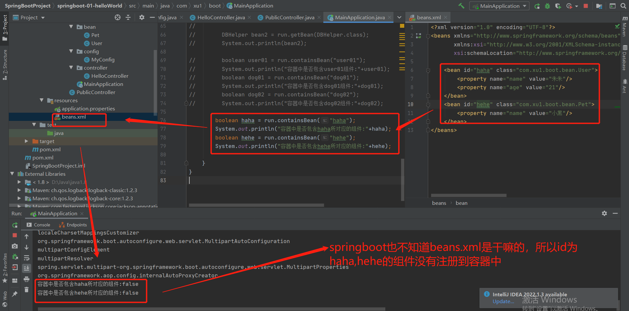Open Endpoints tab in Run panel
This screenshot has width=629, height=311.
pyautogui.click(x=73, y=225)
